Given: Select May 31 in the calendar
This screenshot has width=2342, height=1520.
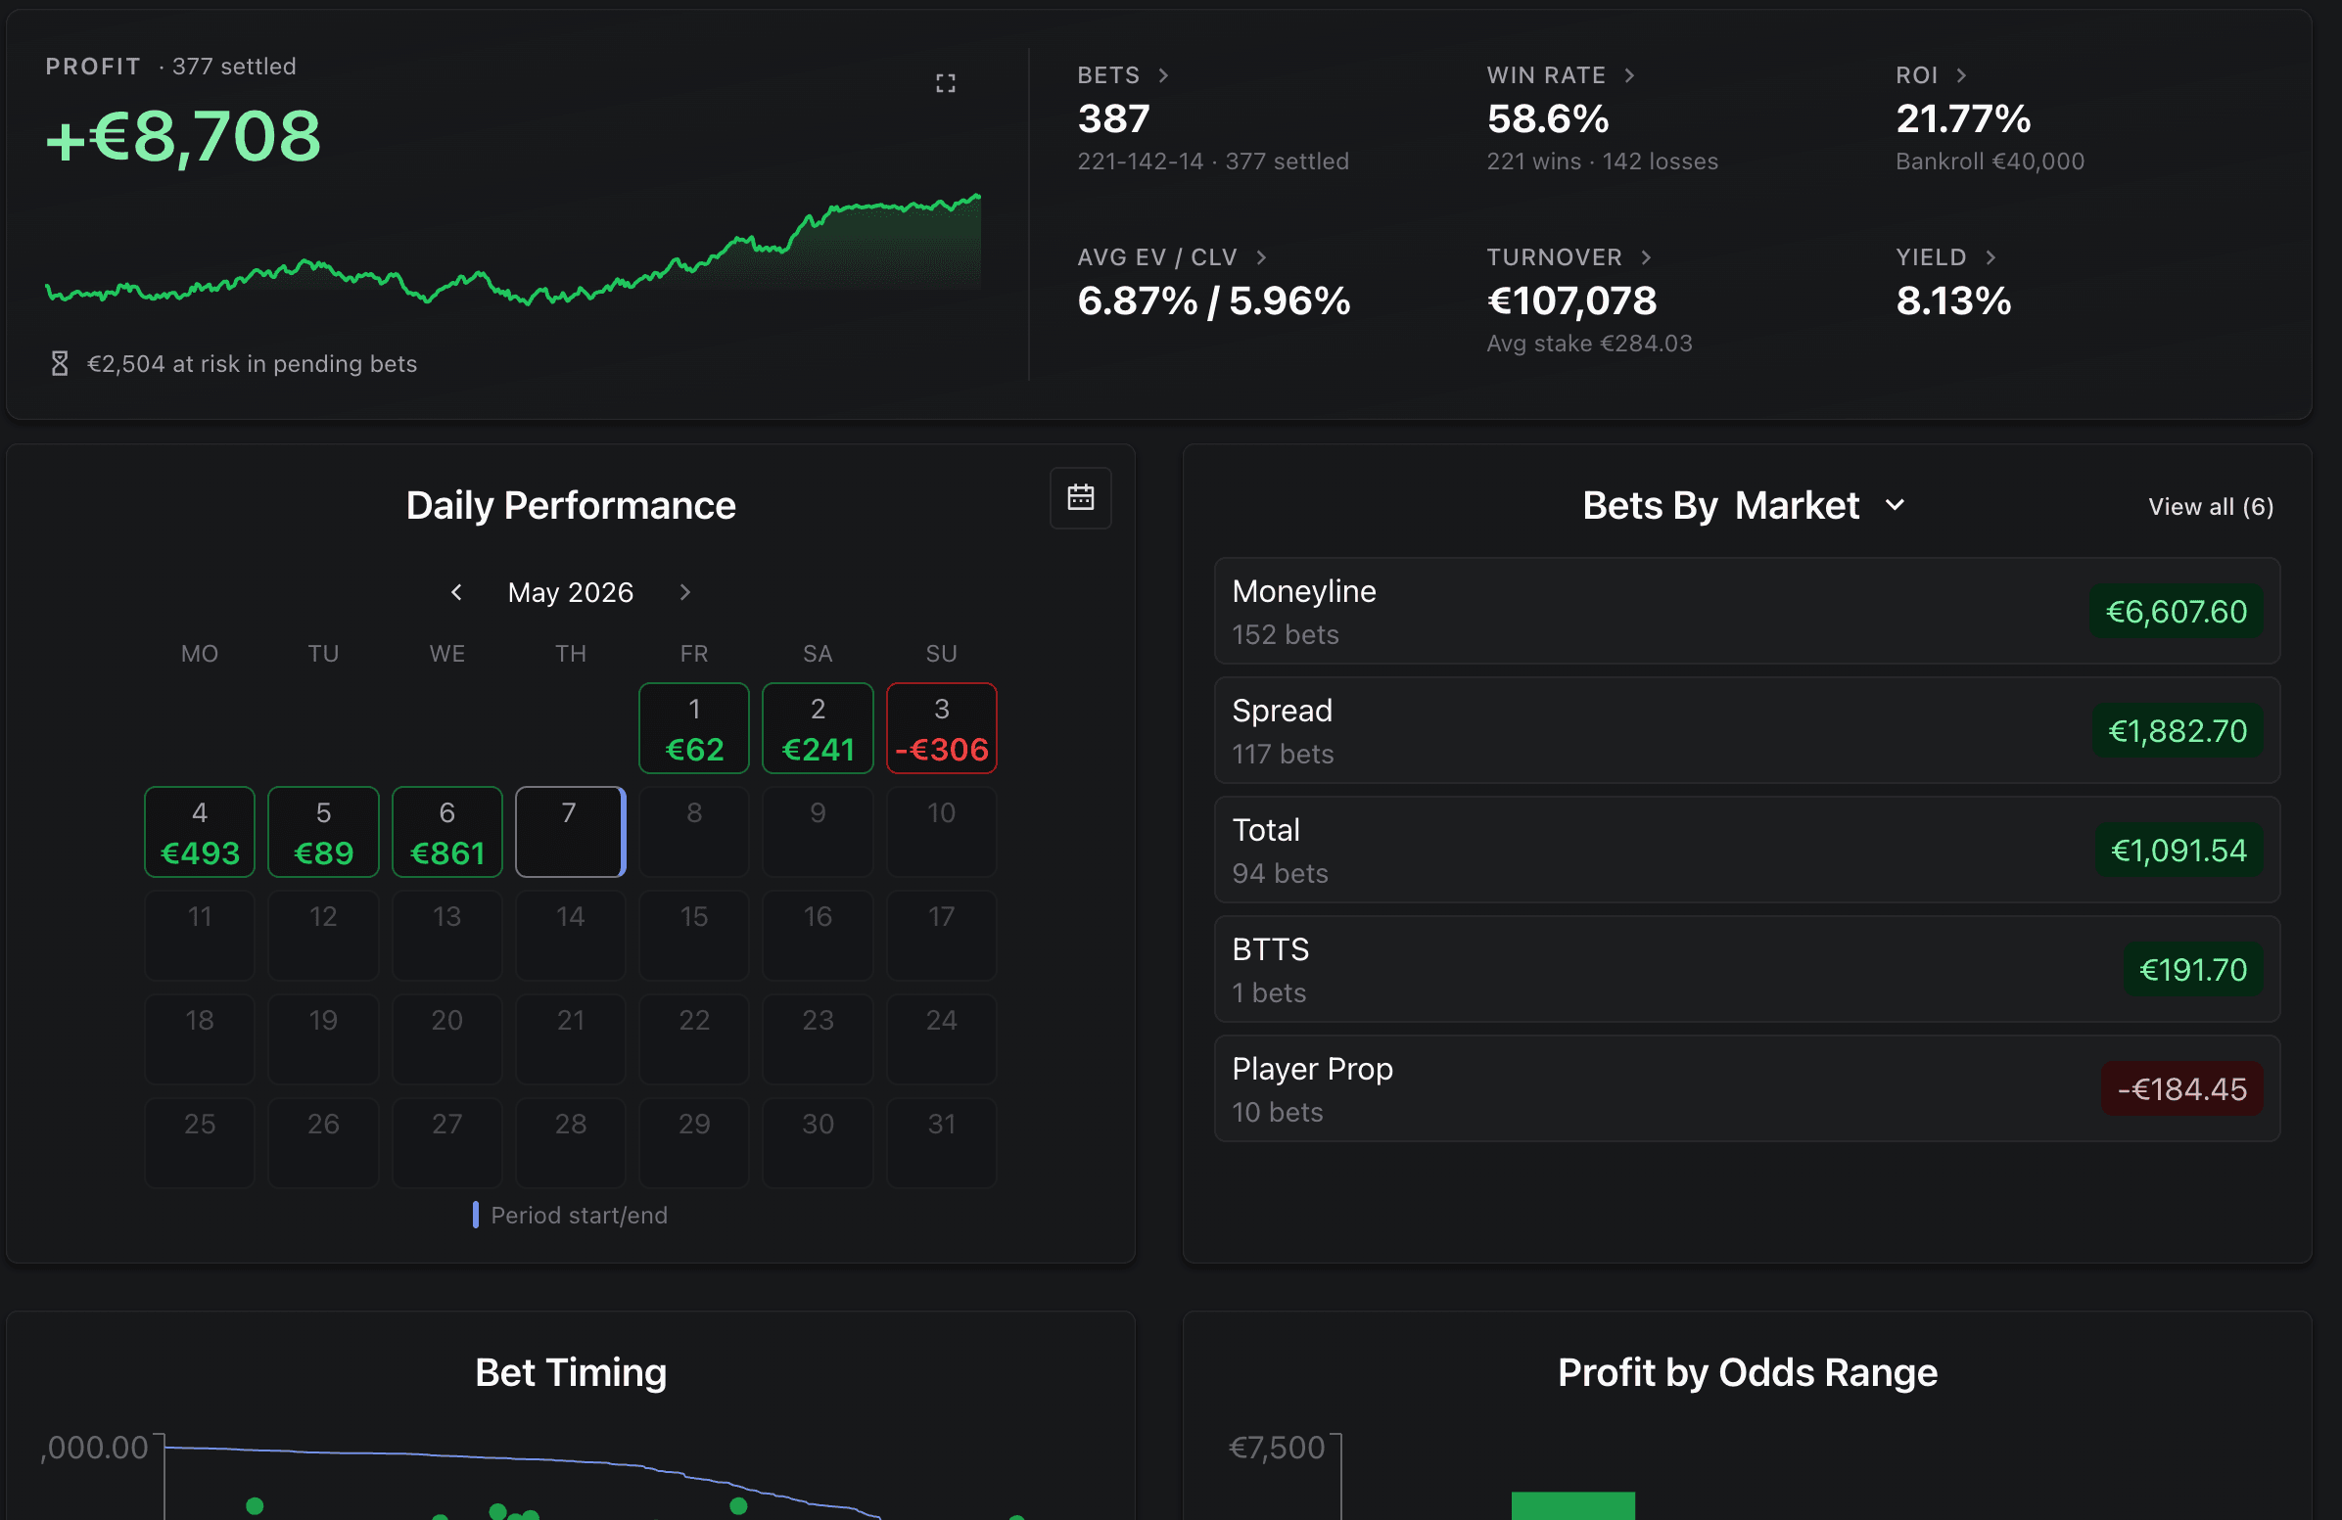Looking at the screenshot, I should (x=942, y=1143).
